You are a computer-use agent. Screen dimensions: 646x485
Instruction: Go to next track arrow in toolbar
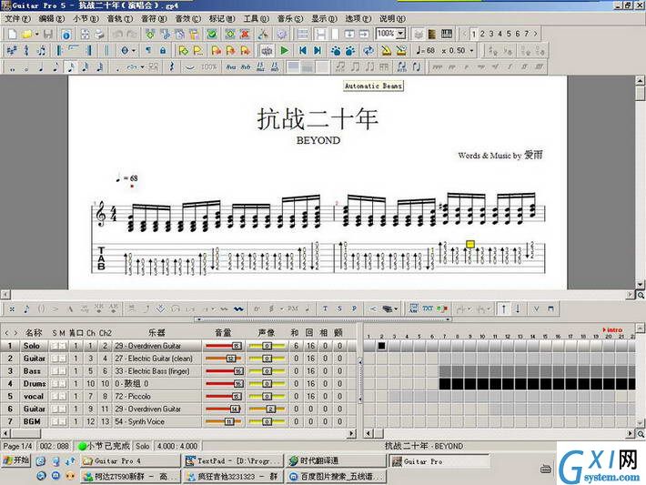(536, 34)
